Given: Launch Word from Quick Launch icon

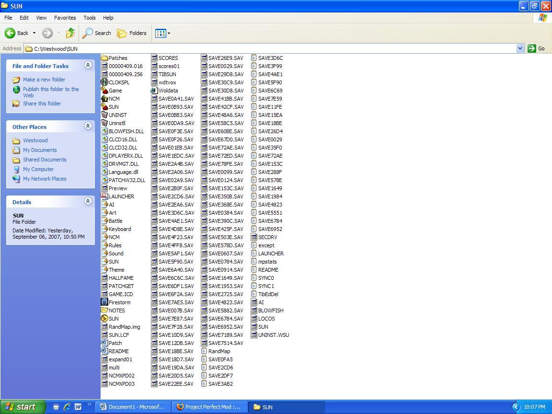Looking at the screenshot, I should (x=78, y=407).
